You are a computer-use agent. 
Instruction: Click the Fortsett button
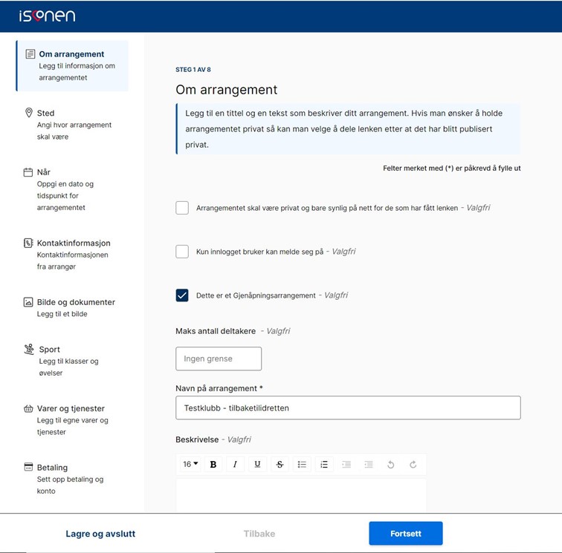406,533
